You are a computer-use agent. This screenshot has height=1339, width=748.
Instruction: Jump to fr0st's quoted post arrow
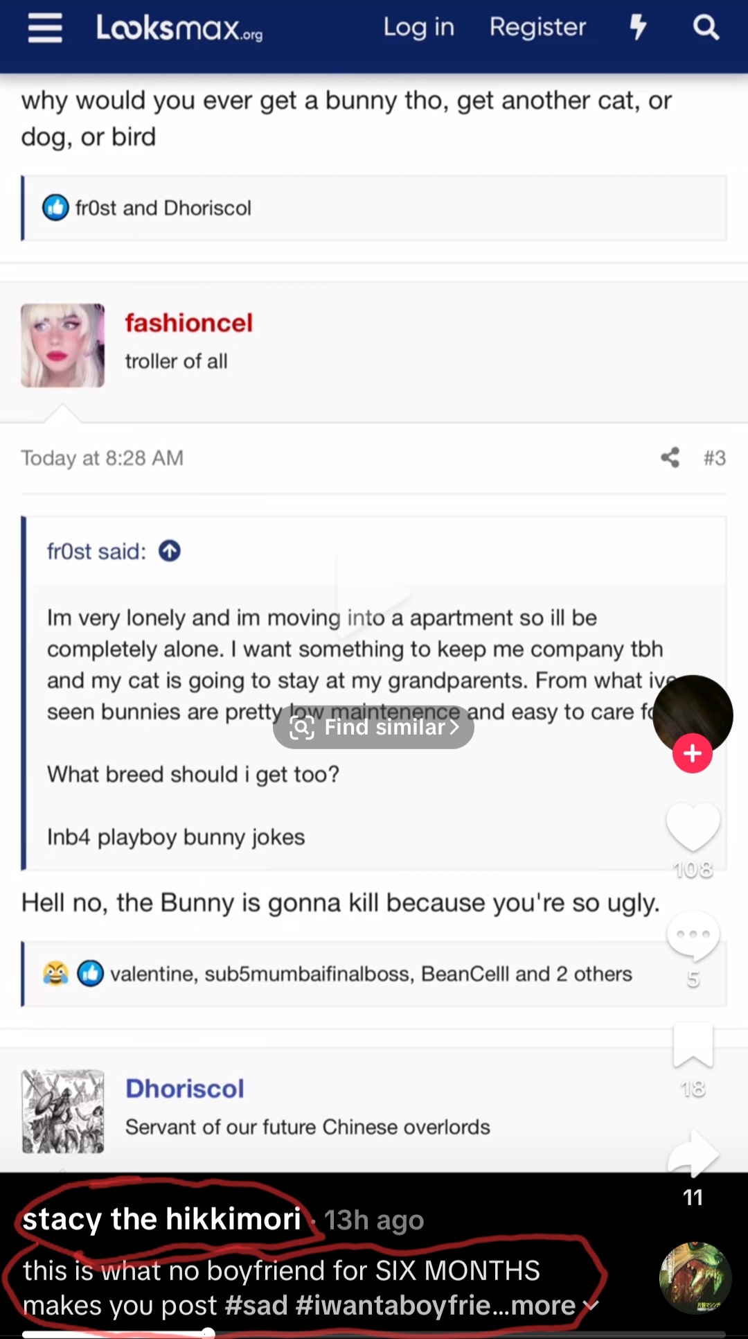click(x=170, y=551)
